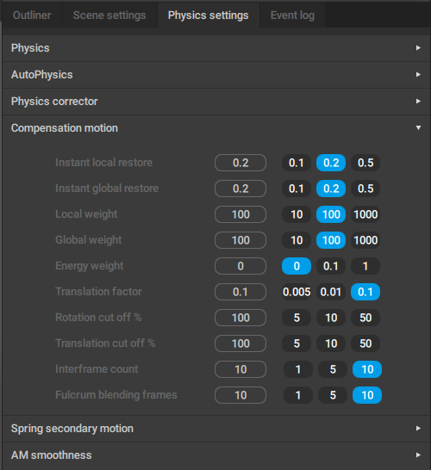Pick Translation factor preset 0.1
Image resolution: width=431 pixels, height=470 pixels.
tap(365, 292)
